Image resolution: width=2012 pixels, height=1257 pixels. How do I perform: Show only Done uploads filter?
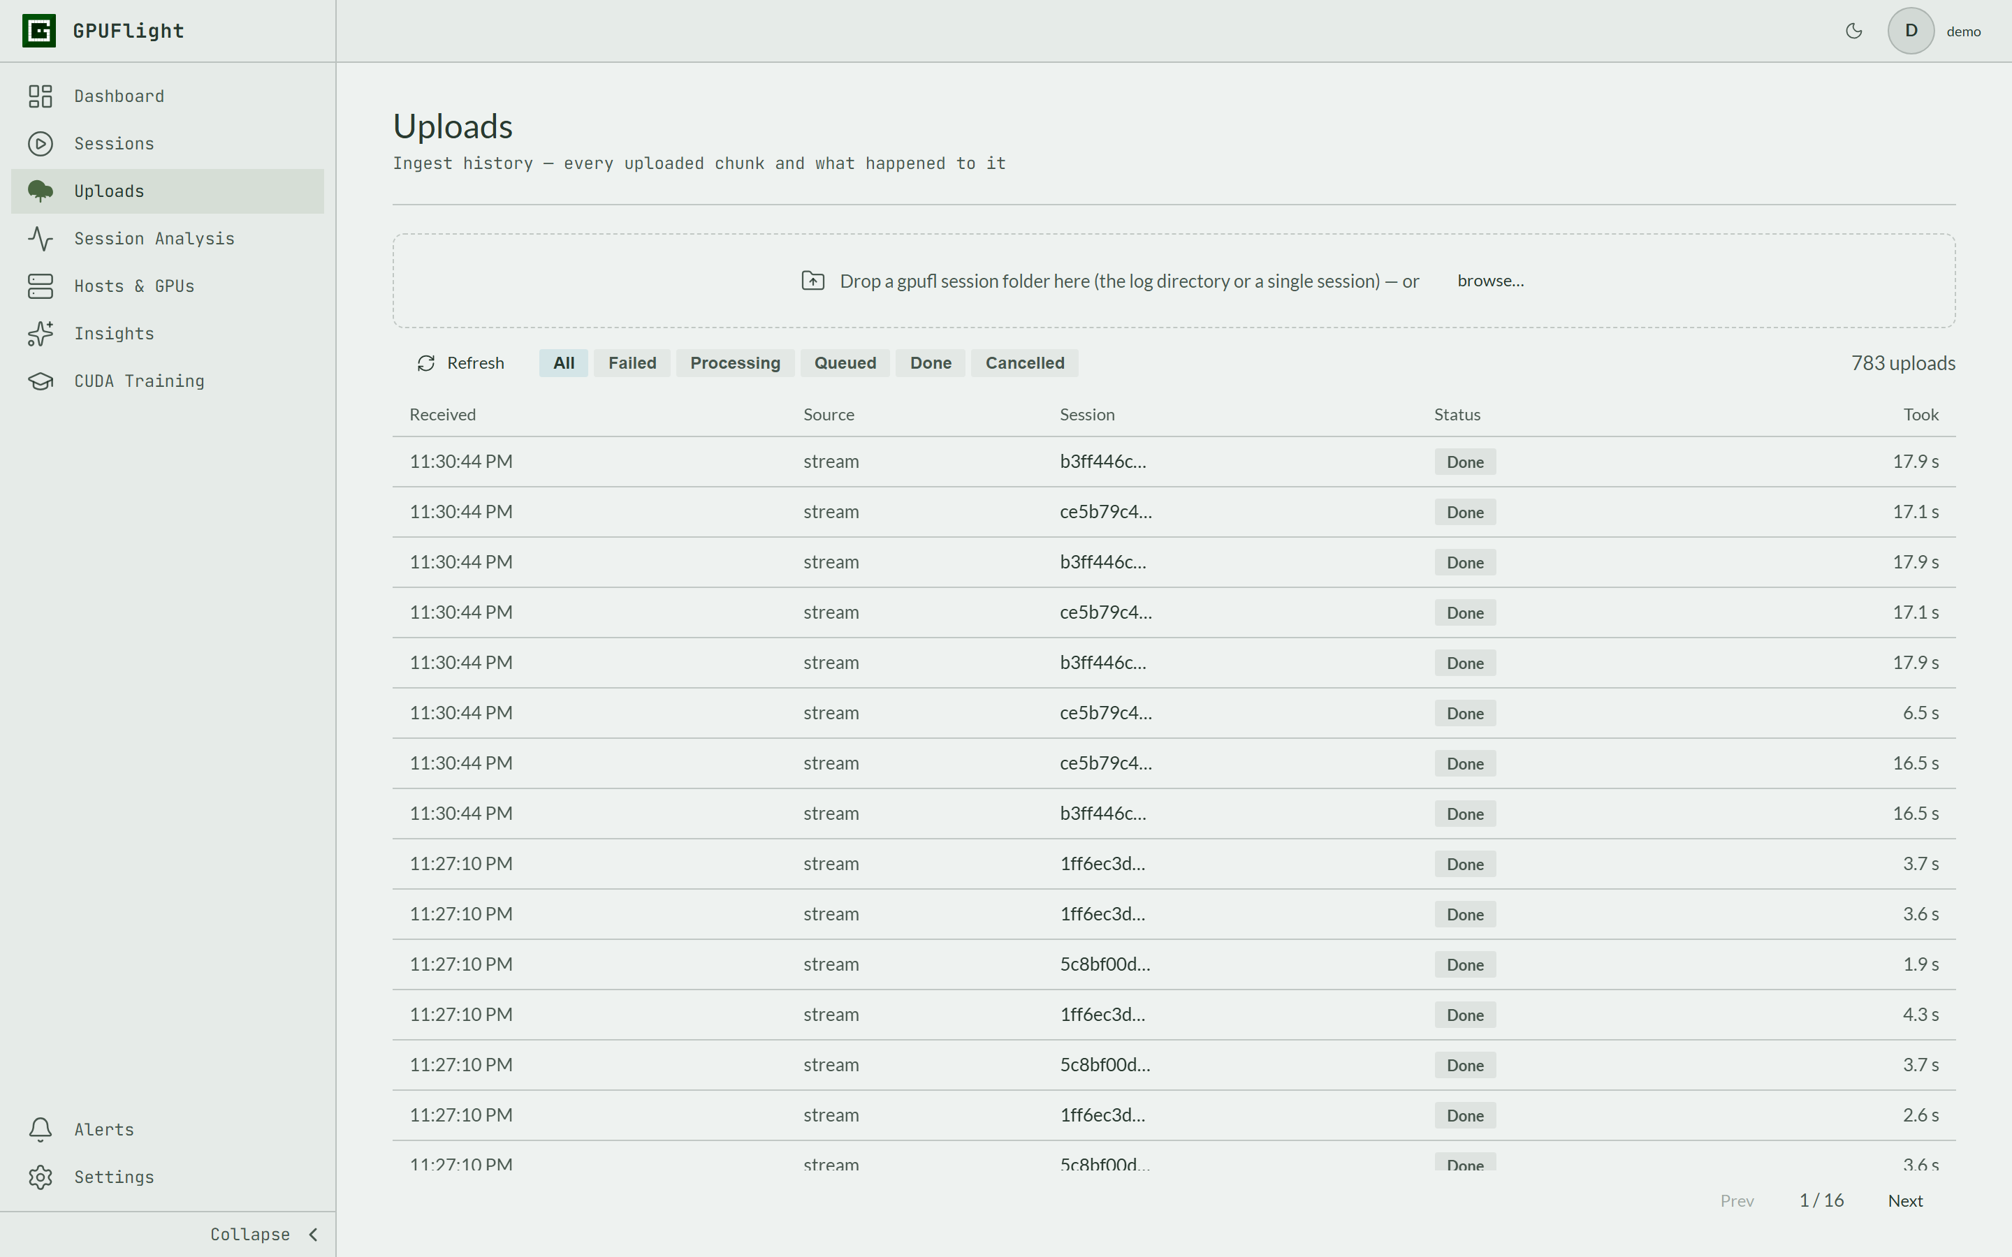[931, 363]
